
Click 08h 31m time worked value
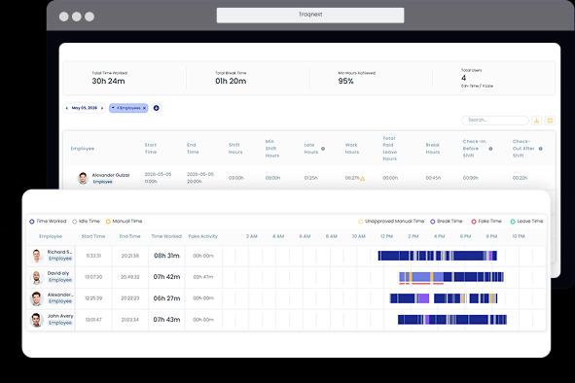click(166, 256)
